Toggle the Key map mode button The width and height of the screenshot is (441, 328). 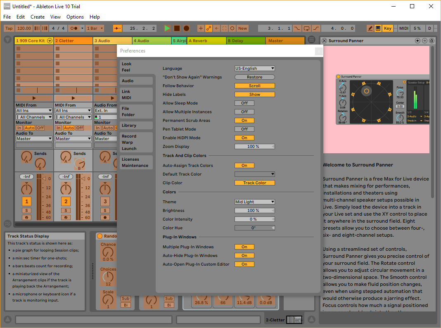pos(388,28)
